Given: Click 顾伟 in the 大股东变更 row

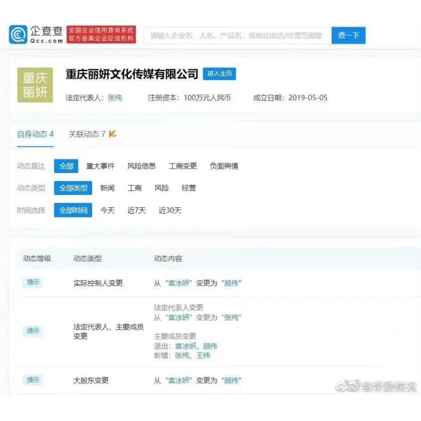Looking at the screenshot, I should [x=232, y=380].
